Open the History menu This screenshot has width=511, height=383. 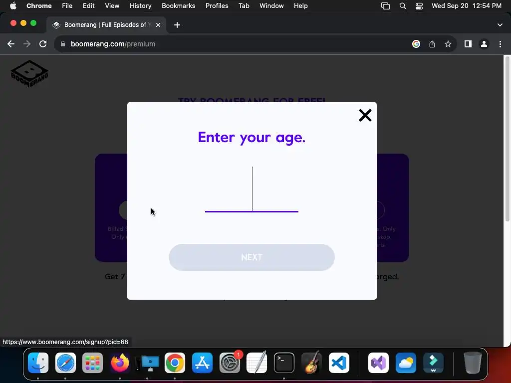tap(140, 6)
